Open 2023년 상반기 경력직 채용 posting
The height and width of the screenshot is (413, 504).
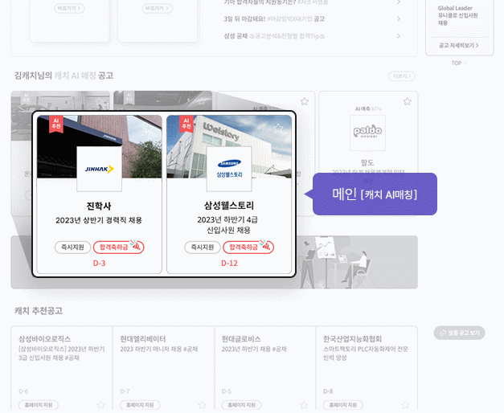pos(99,220)
